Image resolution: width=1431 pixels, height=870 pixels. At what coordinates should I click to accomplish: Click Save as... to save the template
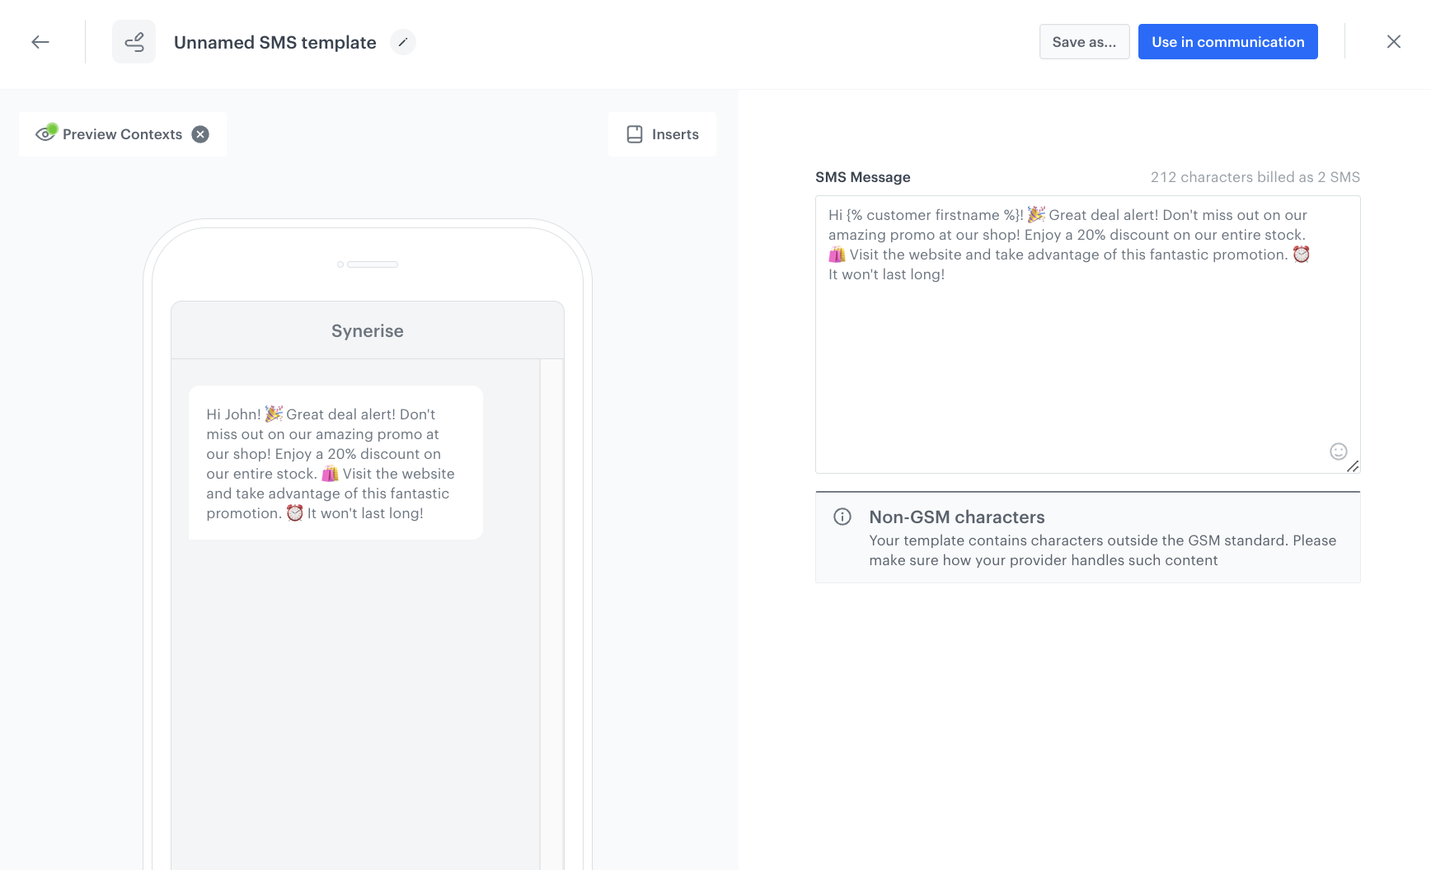1084,41
